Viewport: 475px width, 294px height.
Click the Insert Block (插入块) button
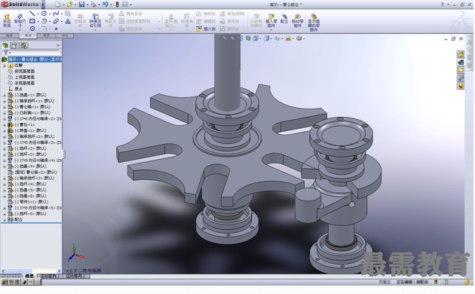(206, 29)
